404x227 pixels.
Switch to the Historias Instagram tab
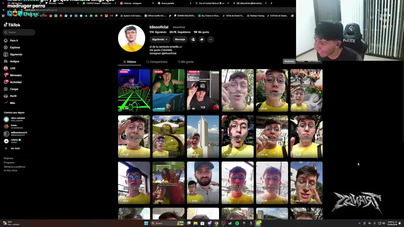coord(137,3)
